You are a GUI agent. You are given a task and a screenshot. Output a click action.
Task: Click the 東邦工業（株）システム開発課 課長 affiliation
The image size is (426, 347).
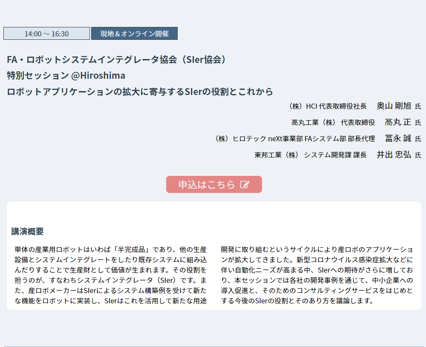click(x=310, y=155)
